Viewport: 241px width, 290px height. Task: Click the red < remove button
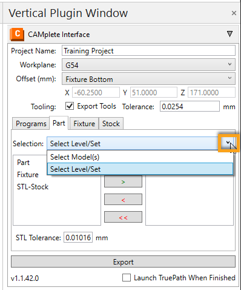coord(123,200)
